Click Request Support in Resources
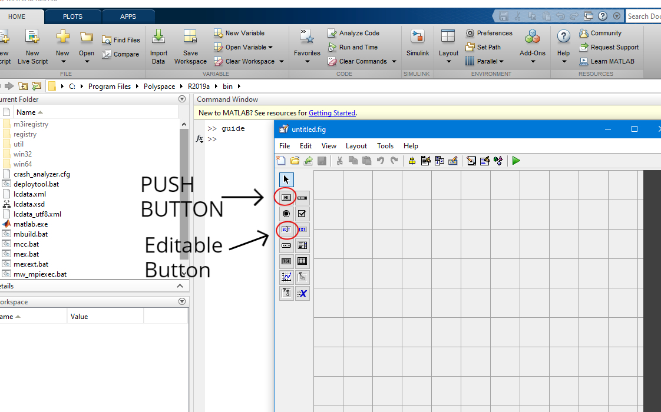This screenshot has width=661, height=412. (x=609, y=47)
